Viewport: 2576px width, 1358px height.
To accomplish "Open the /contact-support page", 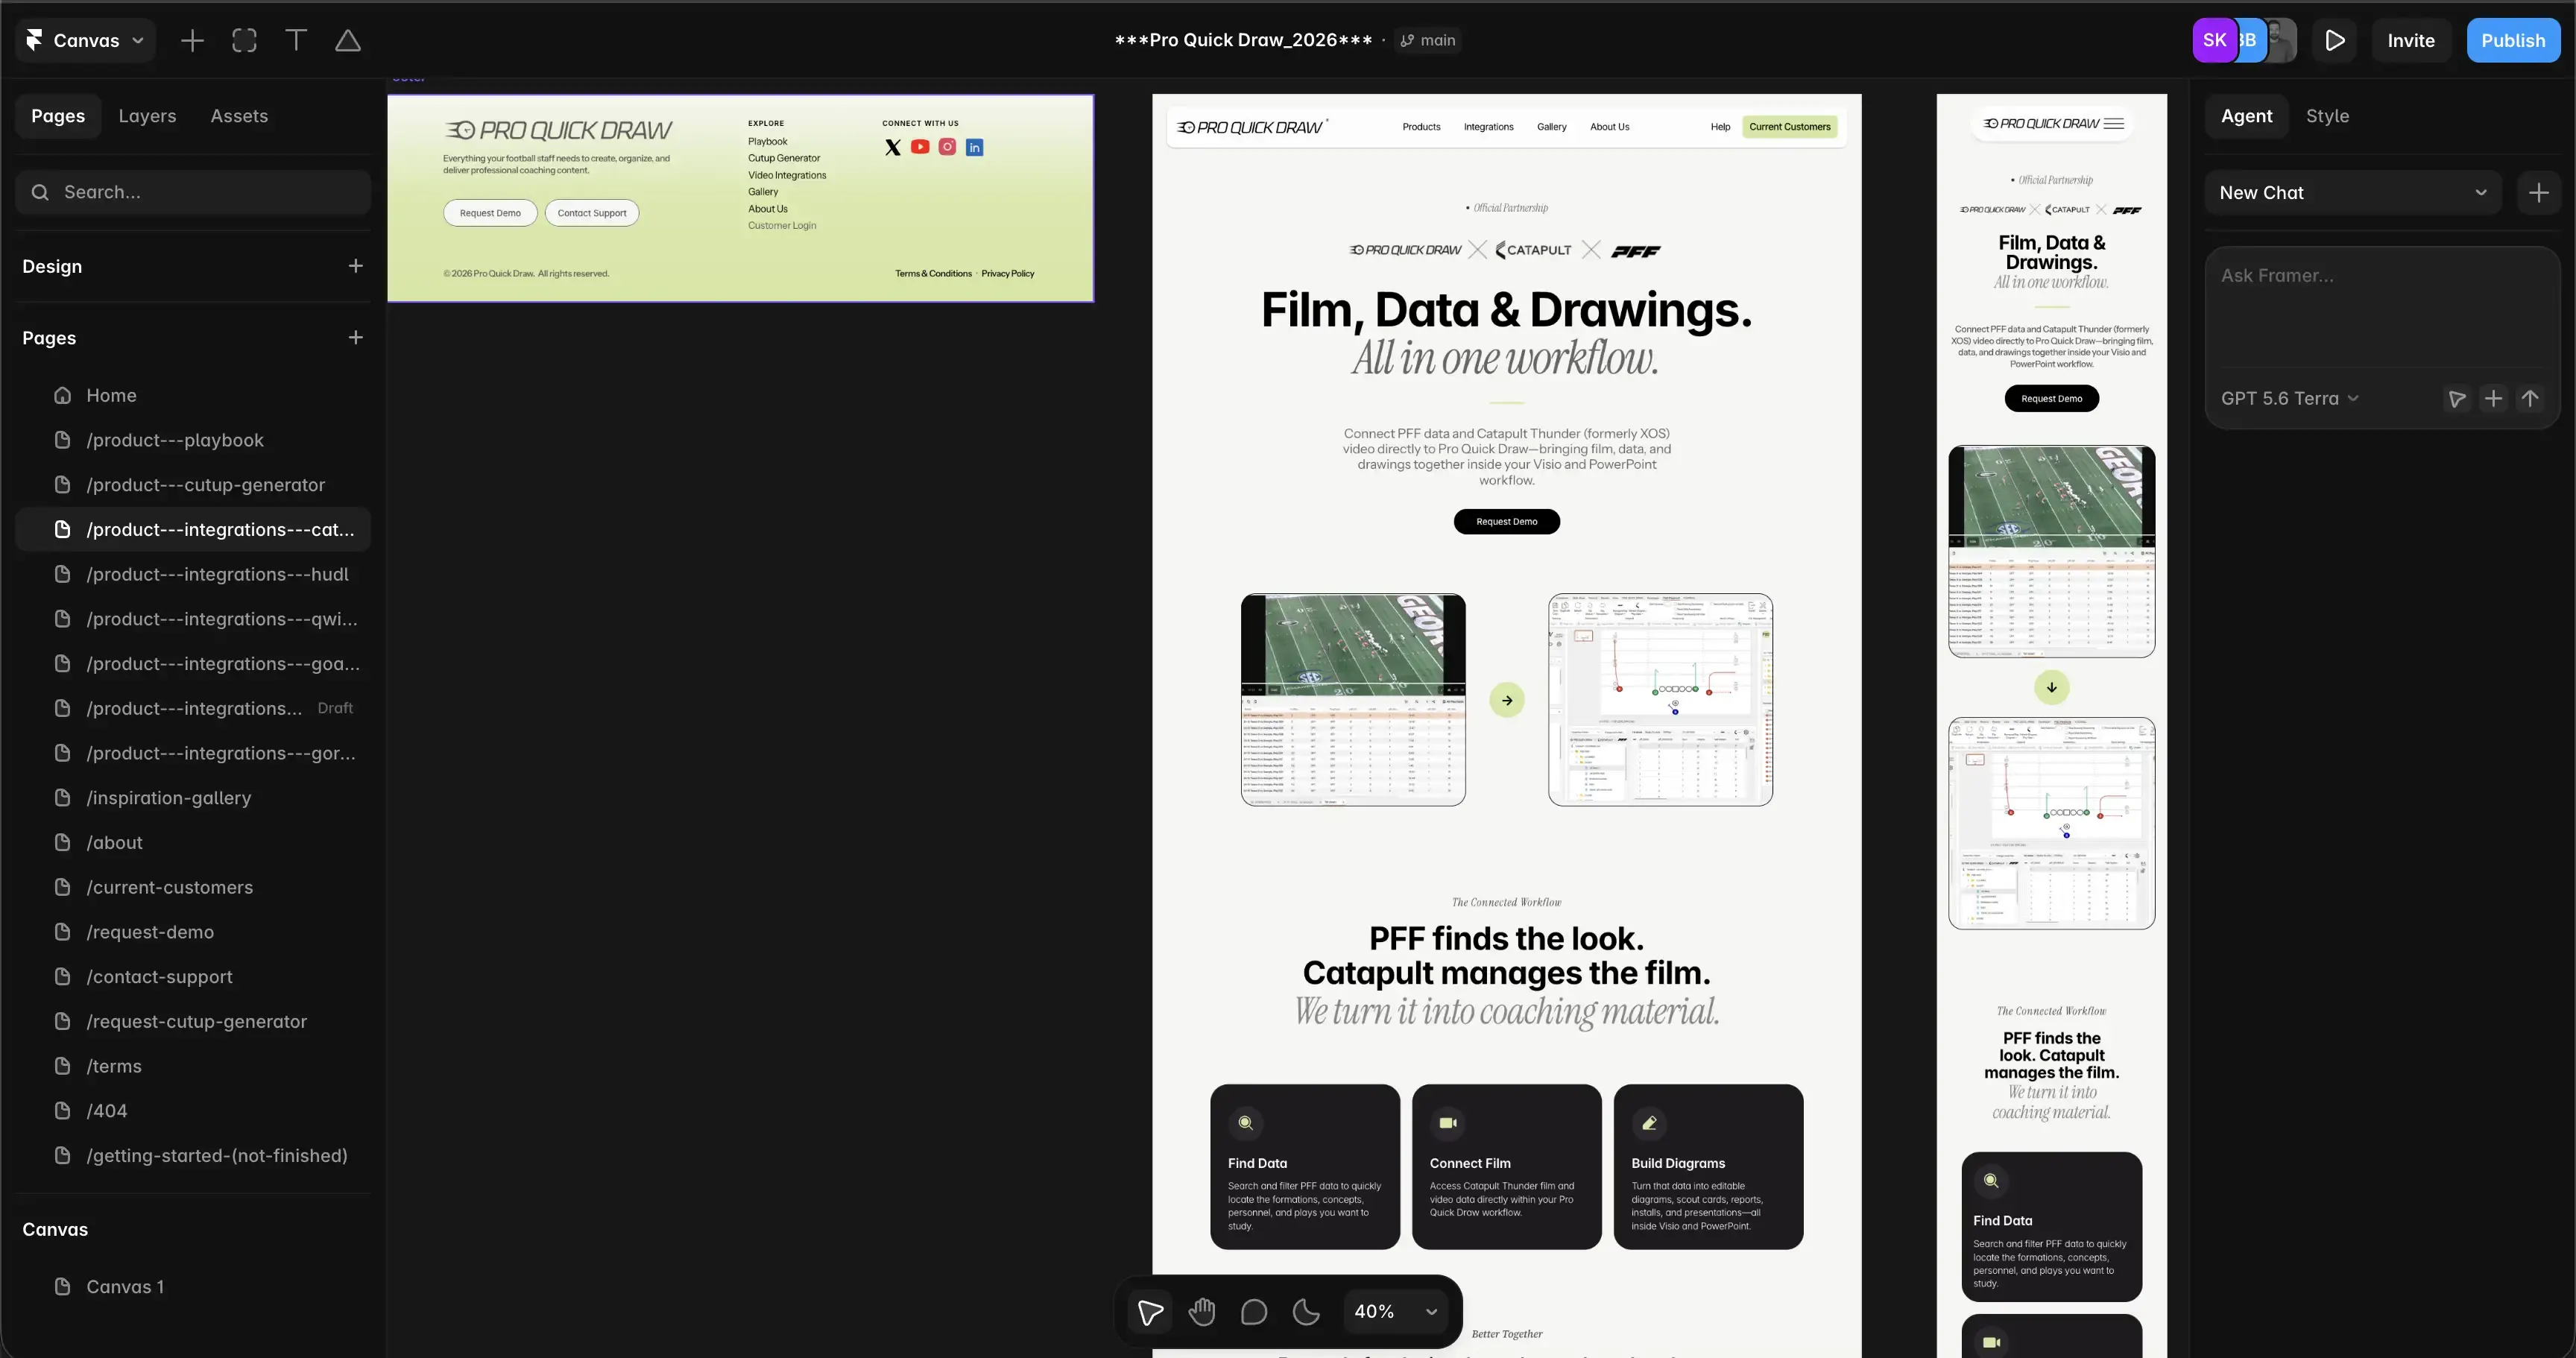I will click(193, 977).
